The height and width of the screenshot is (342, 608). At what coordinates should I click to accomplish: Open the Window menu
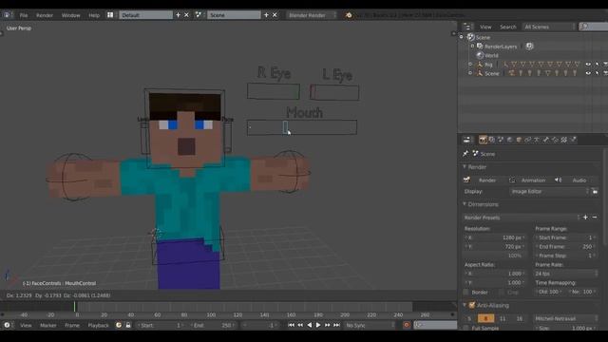click(71, 15)
